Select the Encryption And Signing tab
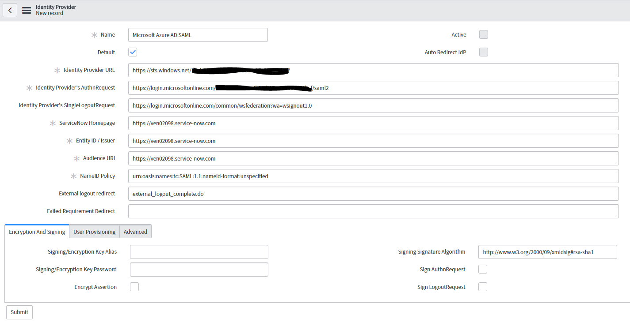This screenshot has height=326, width=630. (x=37, y=231)
